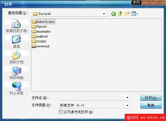Open My Computer (我的电脑) location
This screenshot has height=121, width=166.
pos(17,73)
